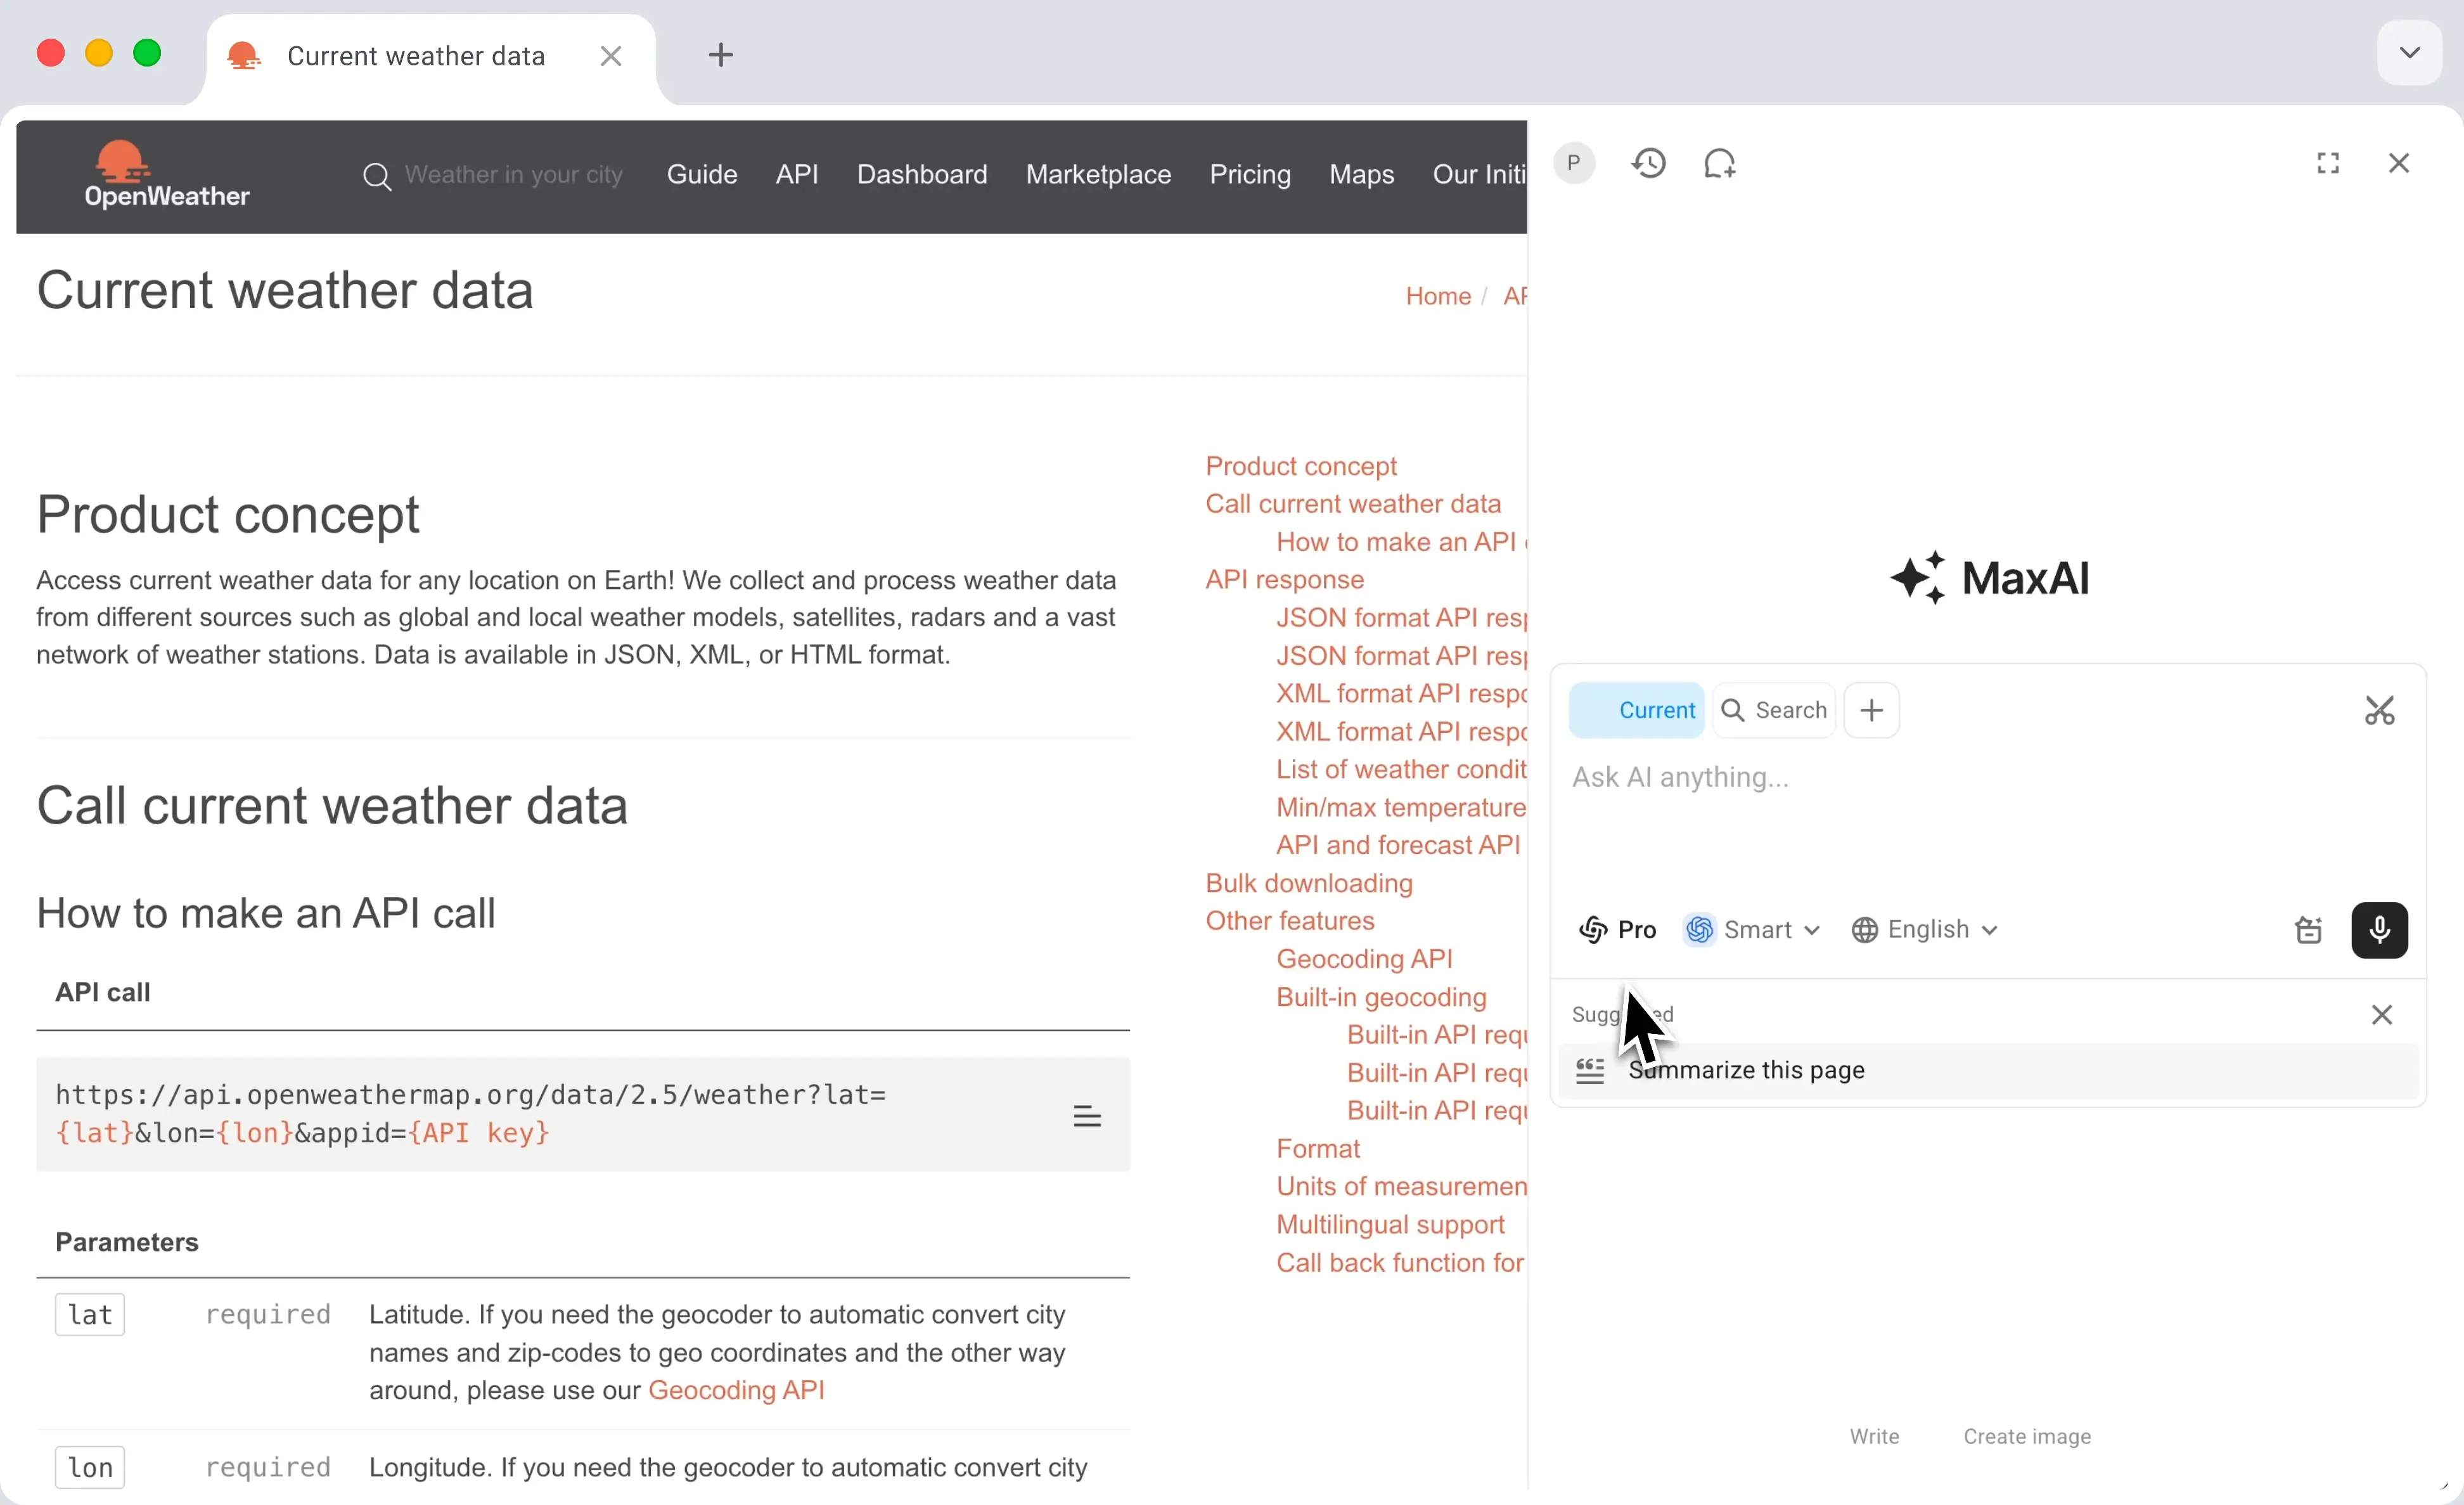
Task: Follow the Home breadcrumb link
Action: tap(1438, 296)
